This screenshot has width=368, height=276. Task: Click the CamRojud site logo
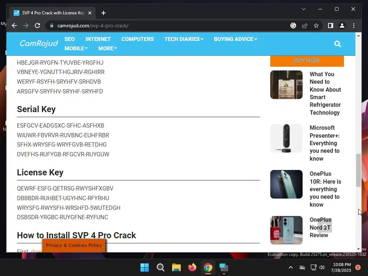coord(39,43)
